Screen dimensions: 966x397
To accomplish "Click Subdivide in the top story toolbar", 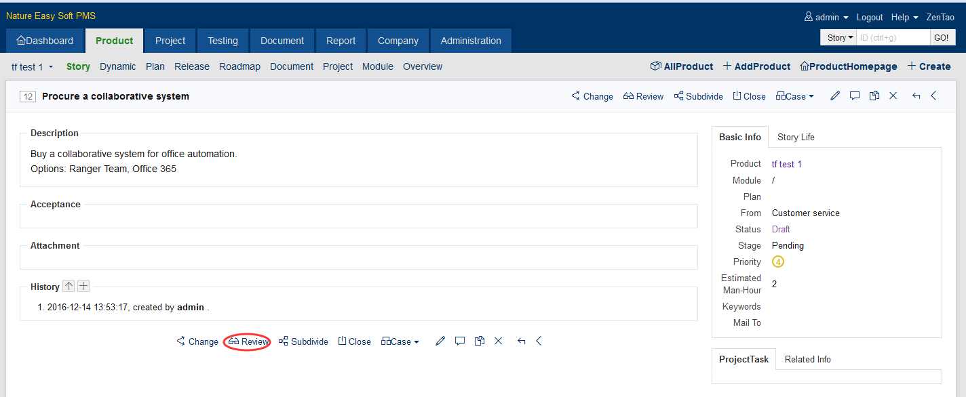I will [698, 96].
